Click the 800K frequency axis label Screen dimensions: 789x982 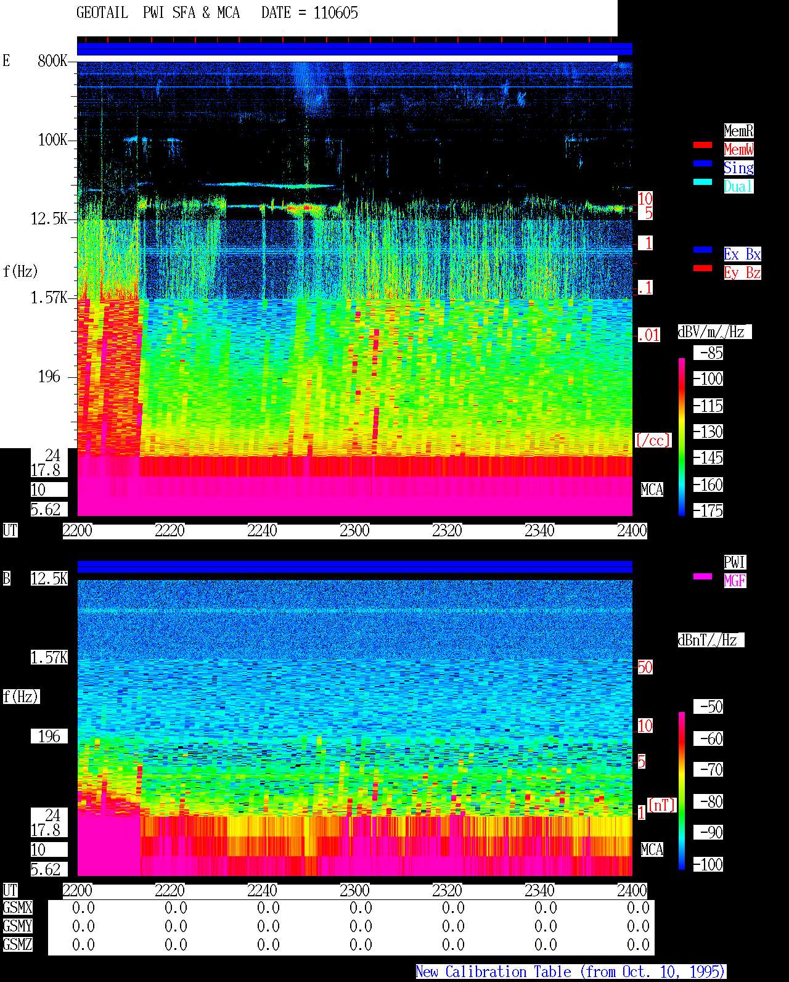pyautogui.click(x=52, y=61)
